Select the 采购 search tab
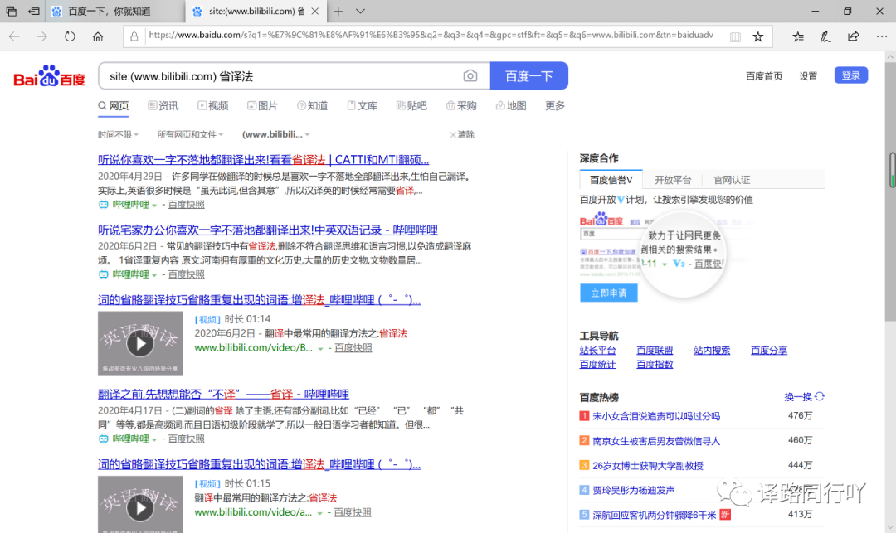 (461, 105)
